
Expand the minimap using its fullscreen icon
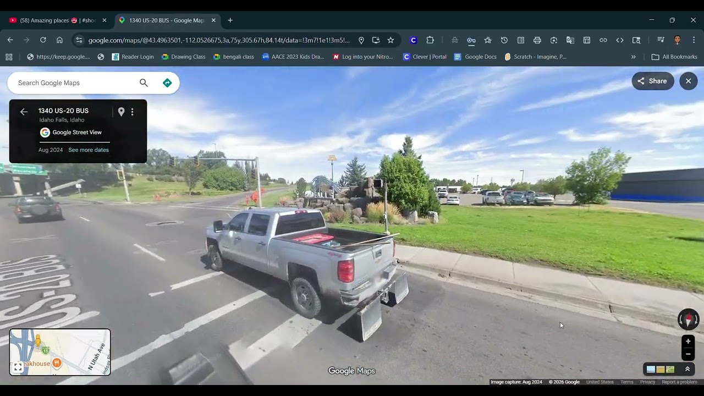(18, 367)
